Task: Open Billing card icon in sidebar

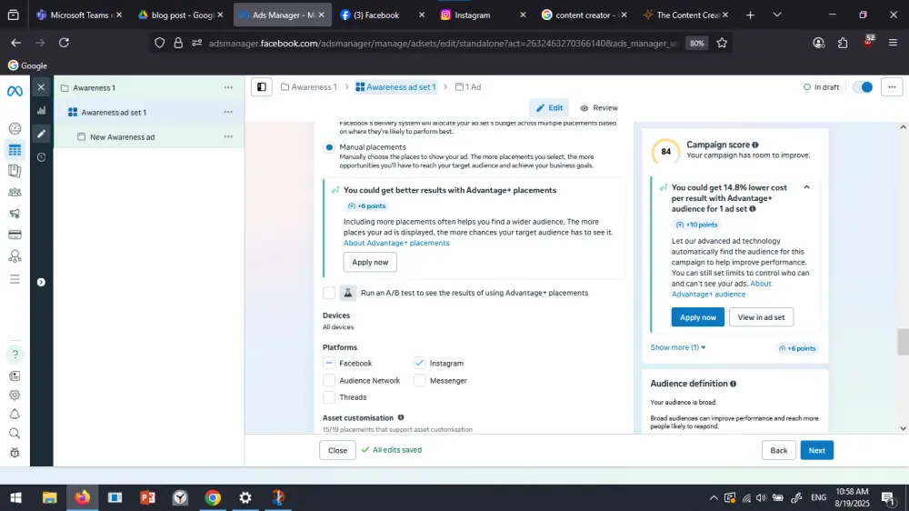Action: (x=15, y=235)
